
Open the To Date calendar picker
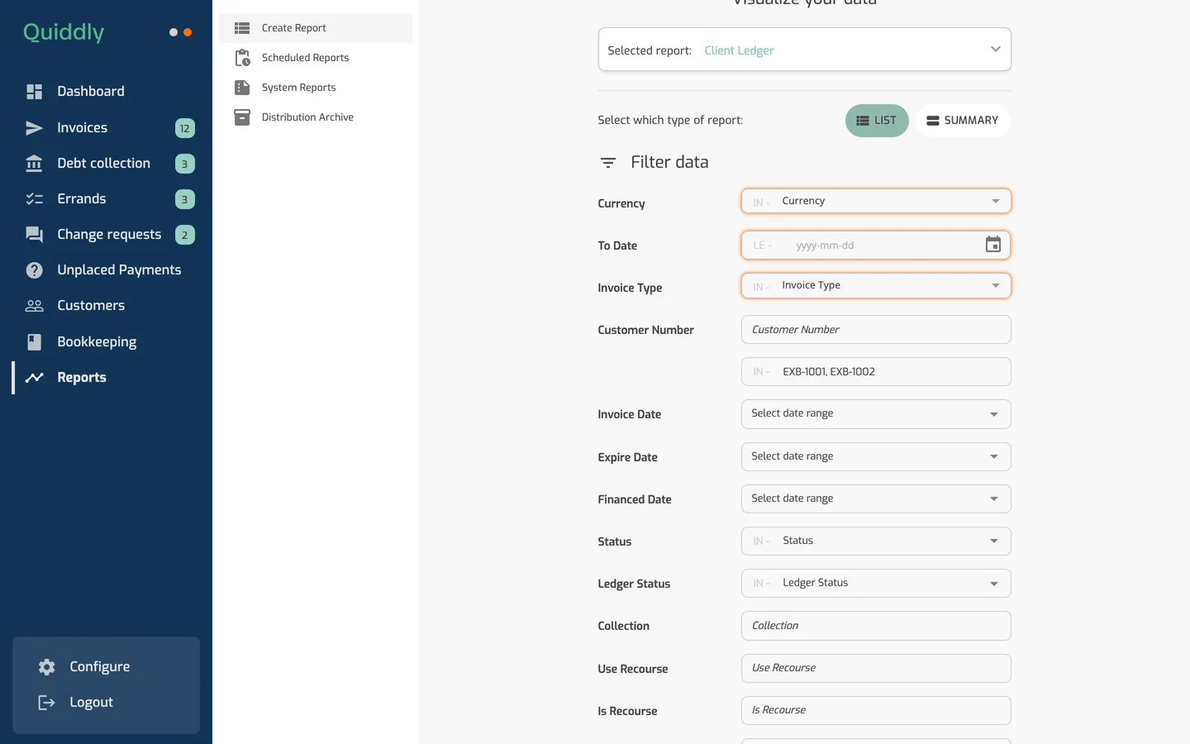coord(993,245)
